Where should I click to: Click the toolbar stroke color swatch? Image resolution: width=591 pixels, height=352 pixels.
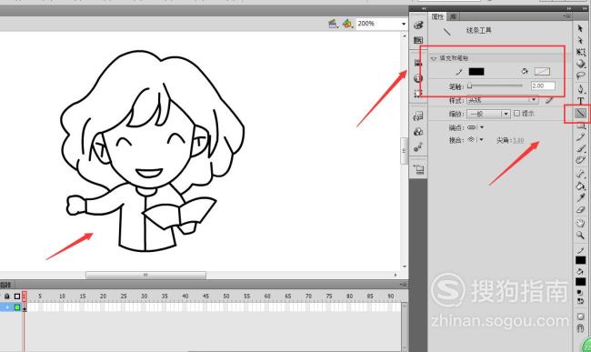tap(580, 260)
